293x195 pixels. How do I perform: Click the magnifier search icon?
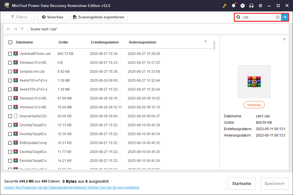click(238, 17)
